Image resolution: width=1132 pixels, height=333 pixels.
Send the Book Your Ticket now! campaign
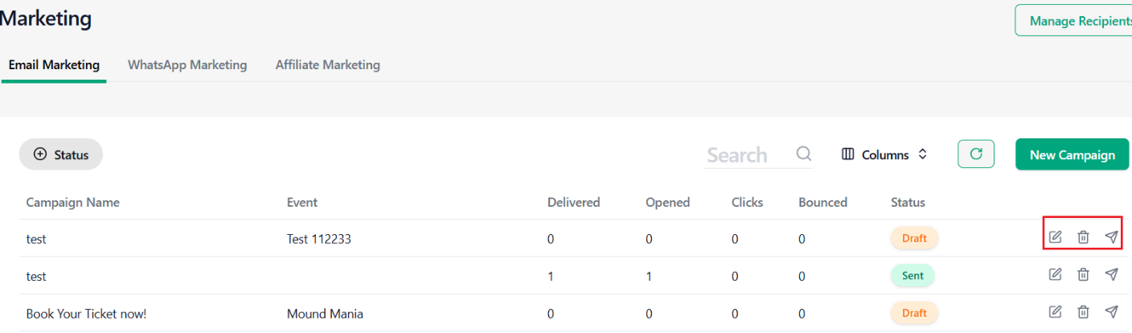pyautogui.click(x=1111, y=311)
